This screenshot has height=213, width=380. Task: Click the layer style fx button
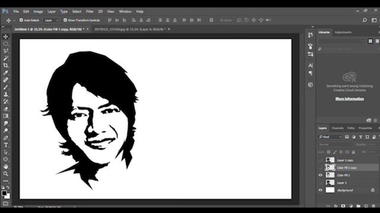pos(335,206)
